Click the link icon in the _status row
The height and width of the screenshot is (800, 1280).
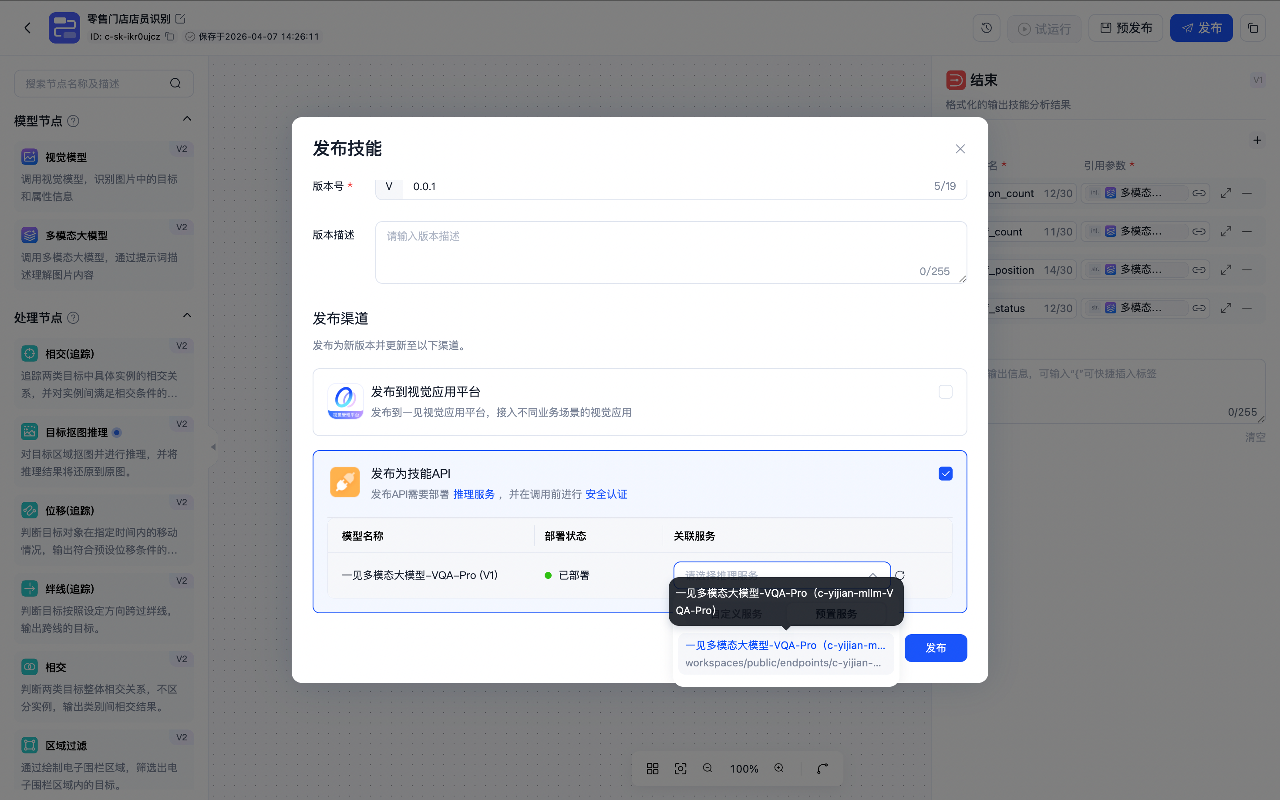(x=1199, y=308)
